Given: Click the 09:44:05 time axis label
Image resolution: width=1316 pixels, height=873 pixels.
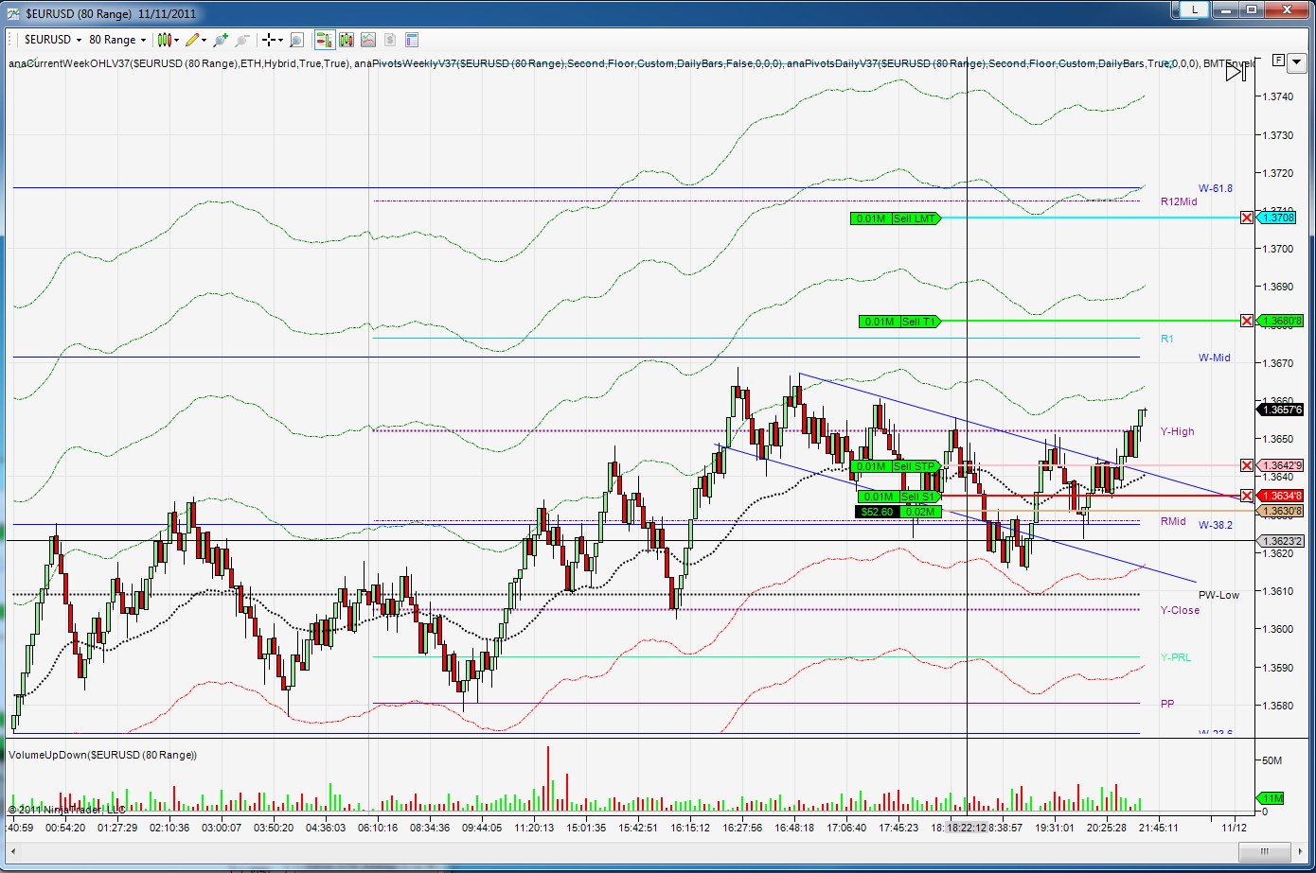Looking at the screenshot, I should click(482, 827).
